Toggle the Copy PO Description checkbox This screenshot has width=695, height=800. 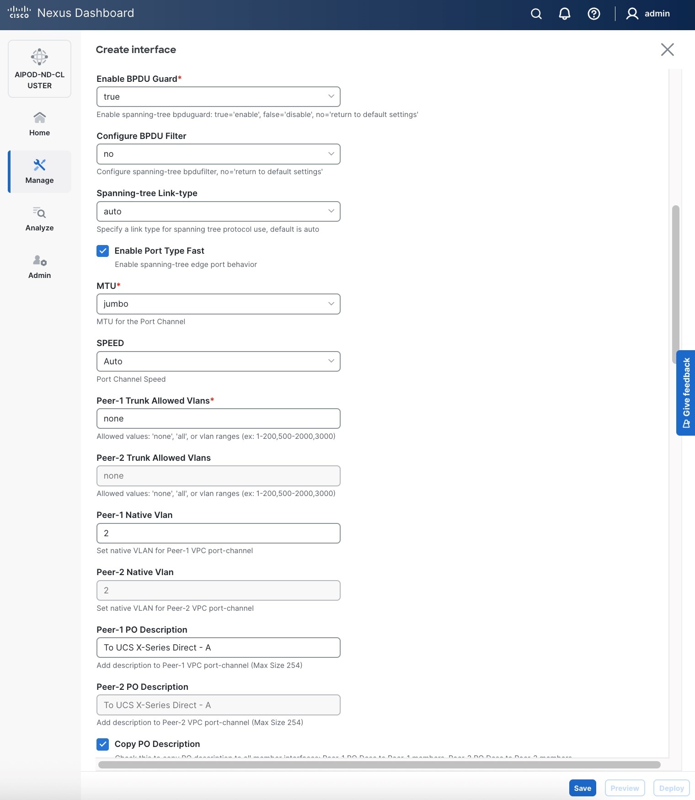(x=103, y=744)
